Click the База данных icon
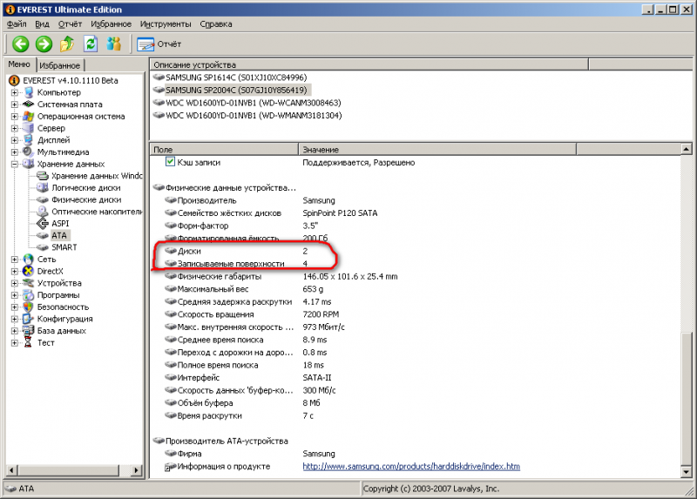The image size is (697, 499). click(29, 331)
